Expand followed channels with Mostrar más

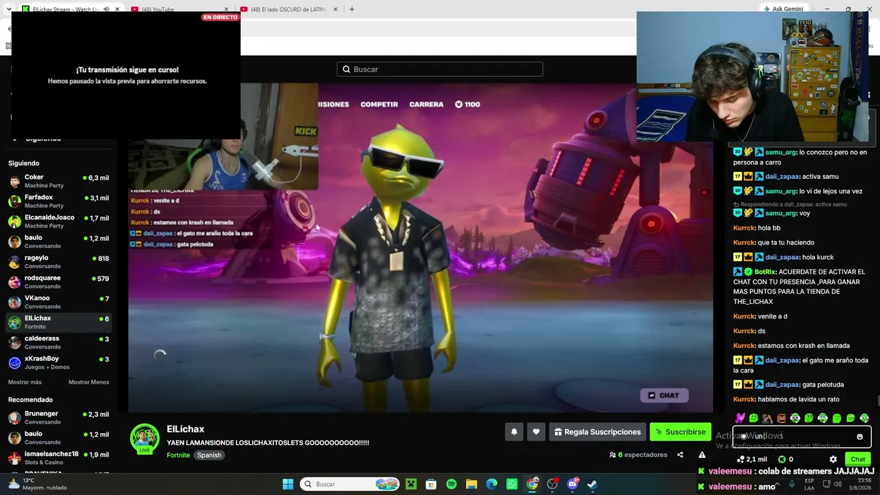25,382
